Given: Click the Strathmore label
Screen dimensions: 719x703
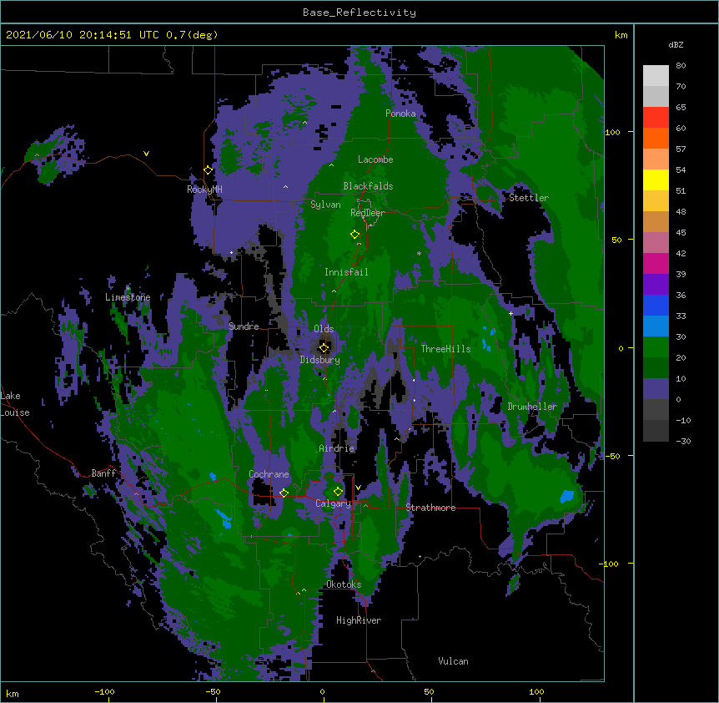Looking at the screenshot, I should (x=430, y=508).
